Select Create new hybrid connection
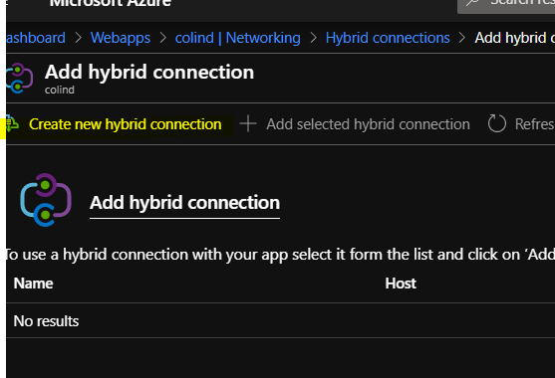The height and width of the screenshot is (378, 555). pyautogui.click(x=125, y=124)
